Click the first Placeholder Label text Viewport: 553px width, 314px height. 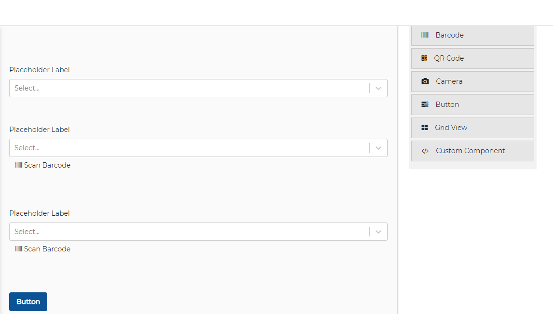[x=40, y=70]
